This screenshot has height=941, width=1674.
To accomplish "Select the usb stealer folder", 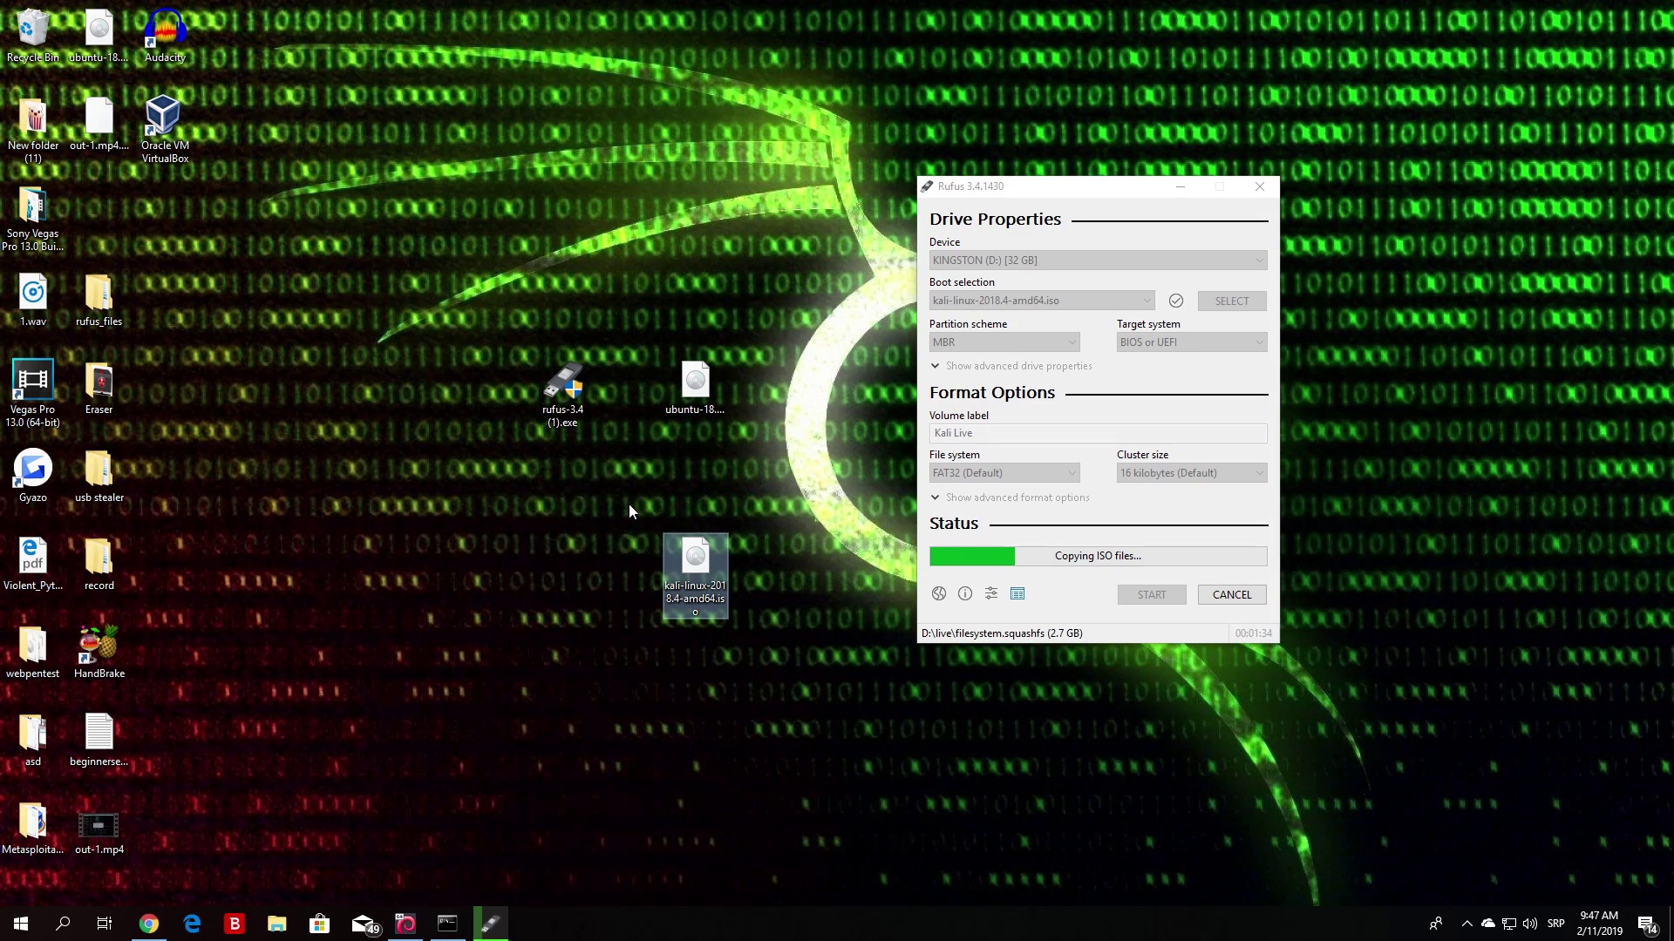I will coord(99,477).
